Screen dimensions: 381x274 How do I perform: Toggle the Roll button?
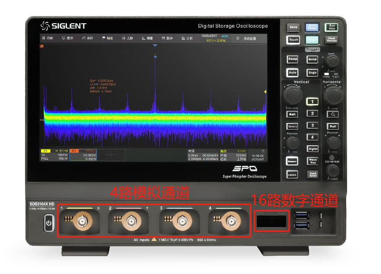[333, 126]
